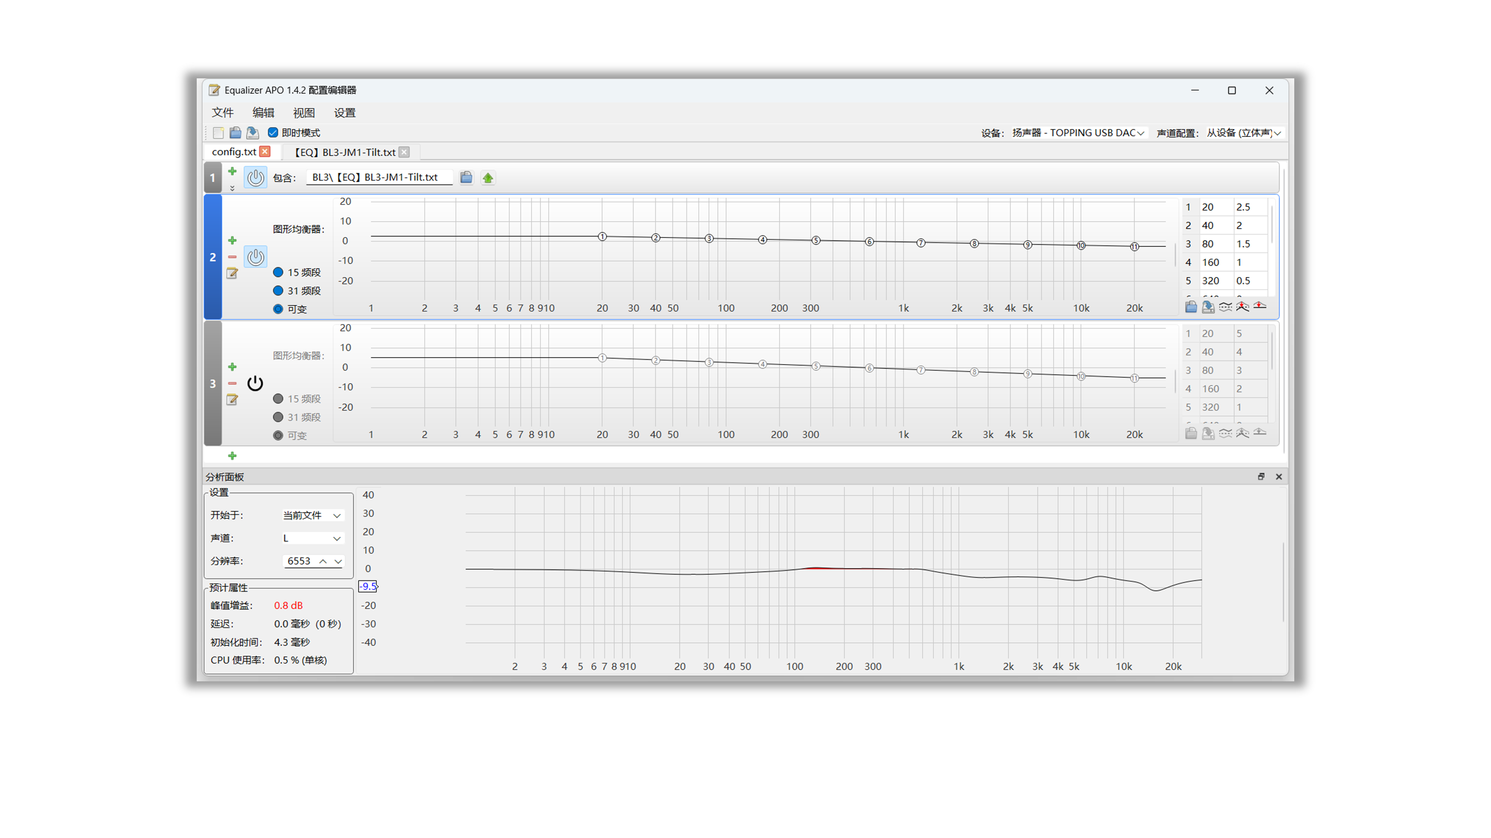The image size is (1491, 838).
Task: Toggle the 即时模式 instant mode checkbox
Action: (273, 133)
